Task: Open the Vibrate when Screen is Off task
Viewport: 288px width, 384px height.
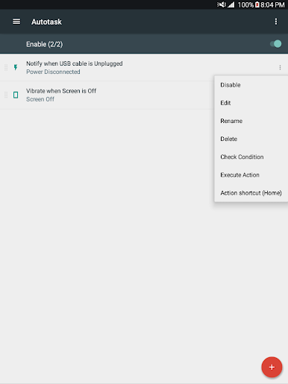Action: [107, 95]
